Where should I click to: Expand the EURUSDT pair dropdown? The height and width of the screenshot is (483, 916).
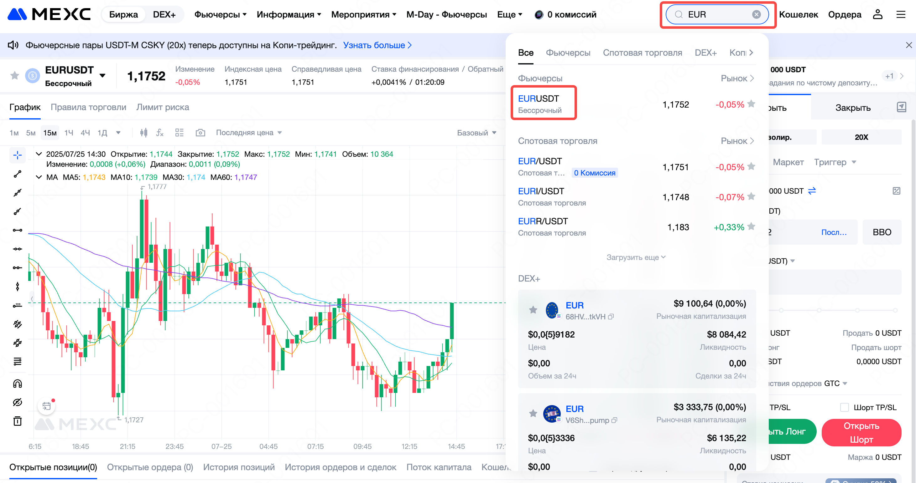(102, 75)
